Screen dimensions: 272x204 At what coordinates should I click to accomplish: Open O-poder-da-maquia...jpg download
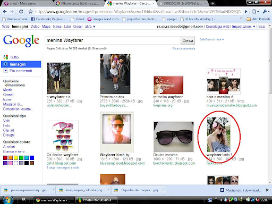click(x=138, y=190)
